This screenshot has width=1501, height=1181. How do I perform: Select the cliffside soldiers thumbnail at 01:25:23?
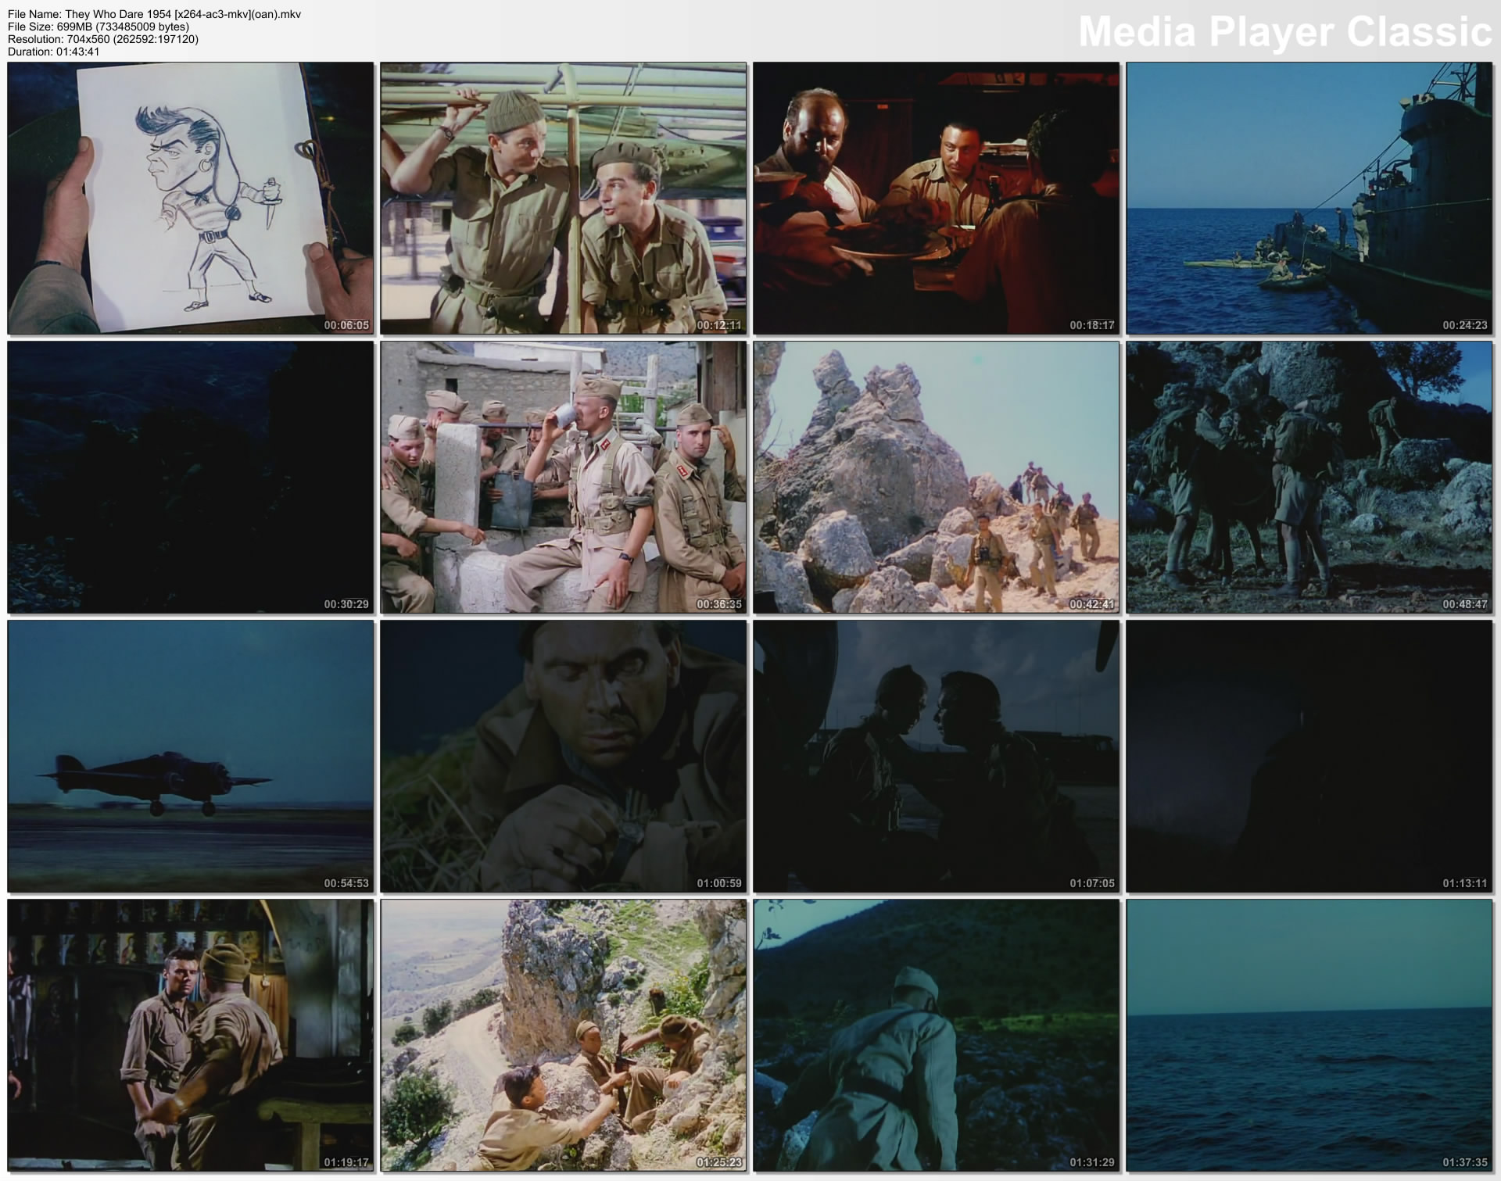tap(564, 1036)
